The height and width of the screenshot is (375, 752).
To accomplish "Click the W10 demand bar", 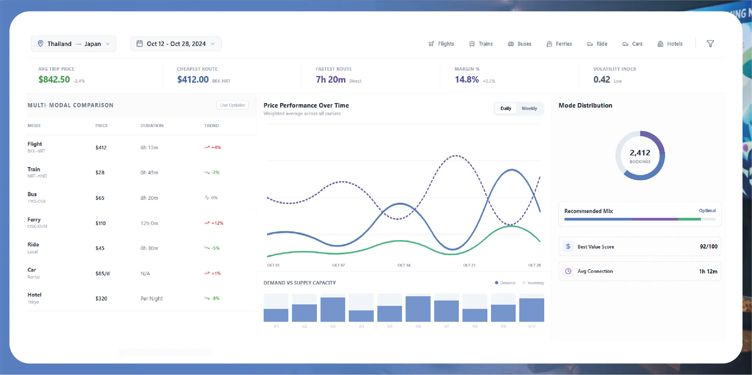I will tap(532, 310).
